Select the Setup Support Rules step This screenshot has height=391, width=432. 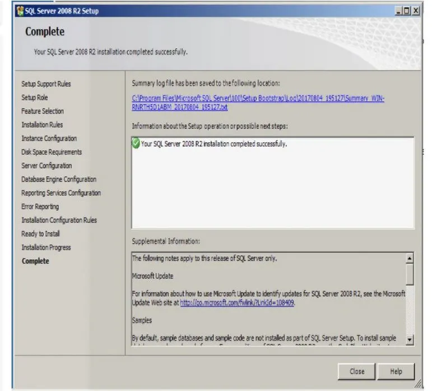(46, 84)
